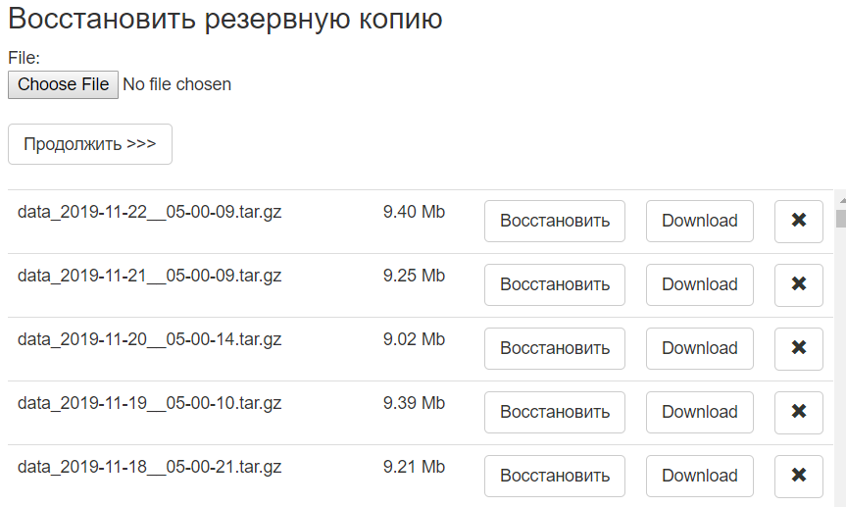The image size is (846, 507).
Task: Select the data_2019-11-18__05-00-21.tar.gz filename
Action: pyautogui.click(x=150, y=467)
